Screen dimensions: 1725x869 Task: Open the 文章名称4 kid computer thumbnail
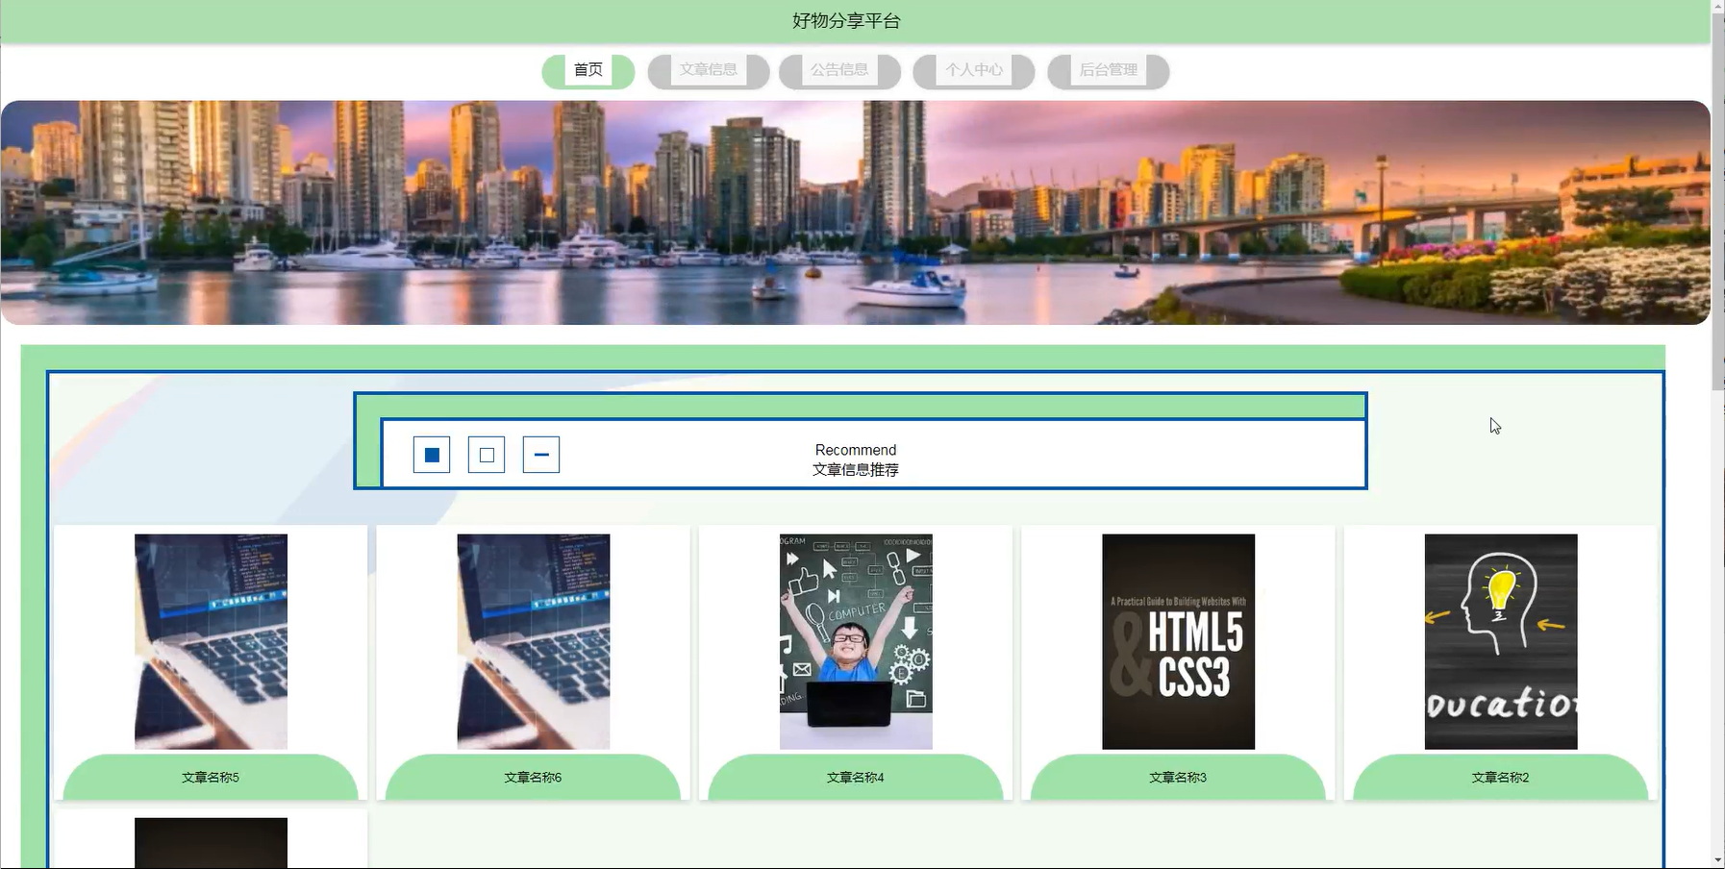tap(856, 641)
